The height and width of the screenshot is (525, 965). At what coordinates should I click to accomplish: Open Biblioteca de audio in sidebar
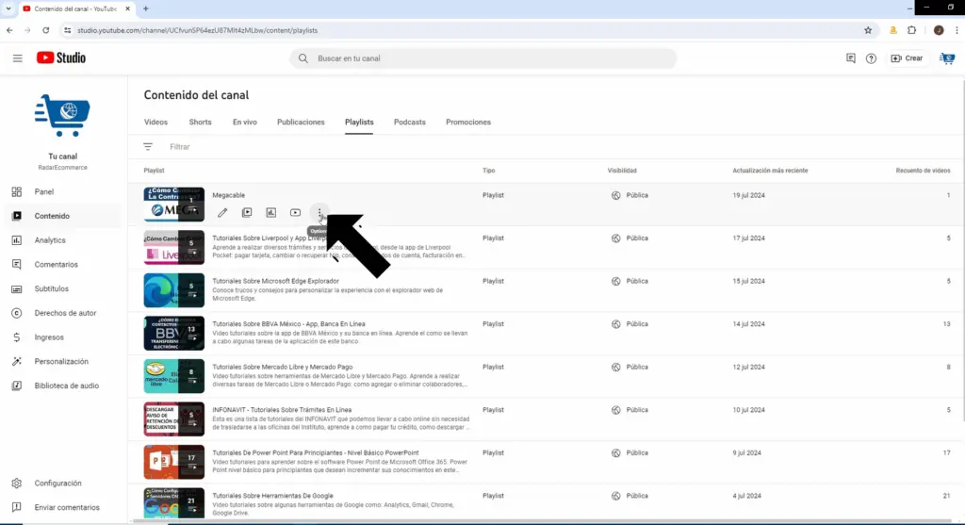pyautogui.click(x=64, y=386)
